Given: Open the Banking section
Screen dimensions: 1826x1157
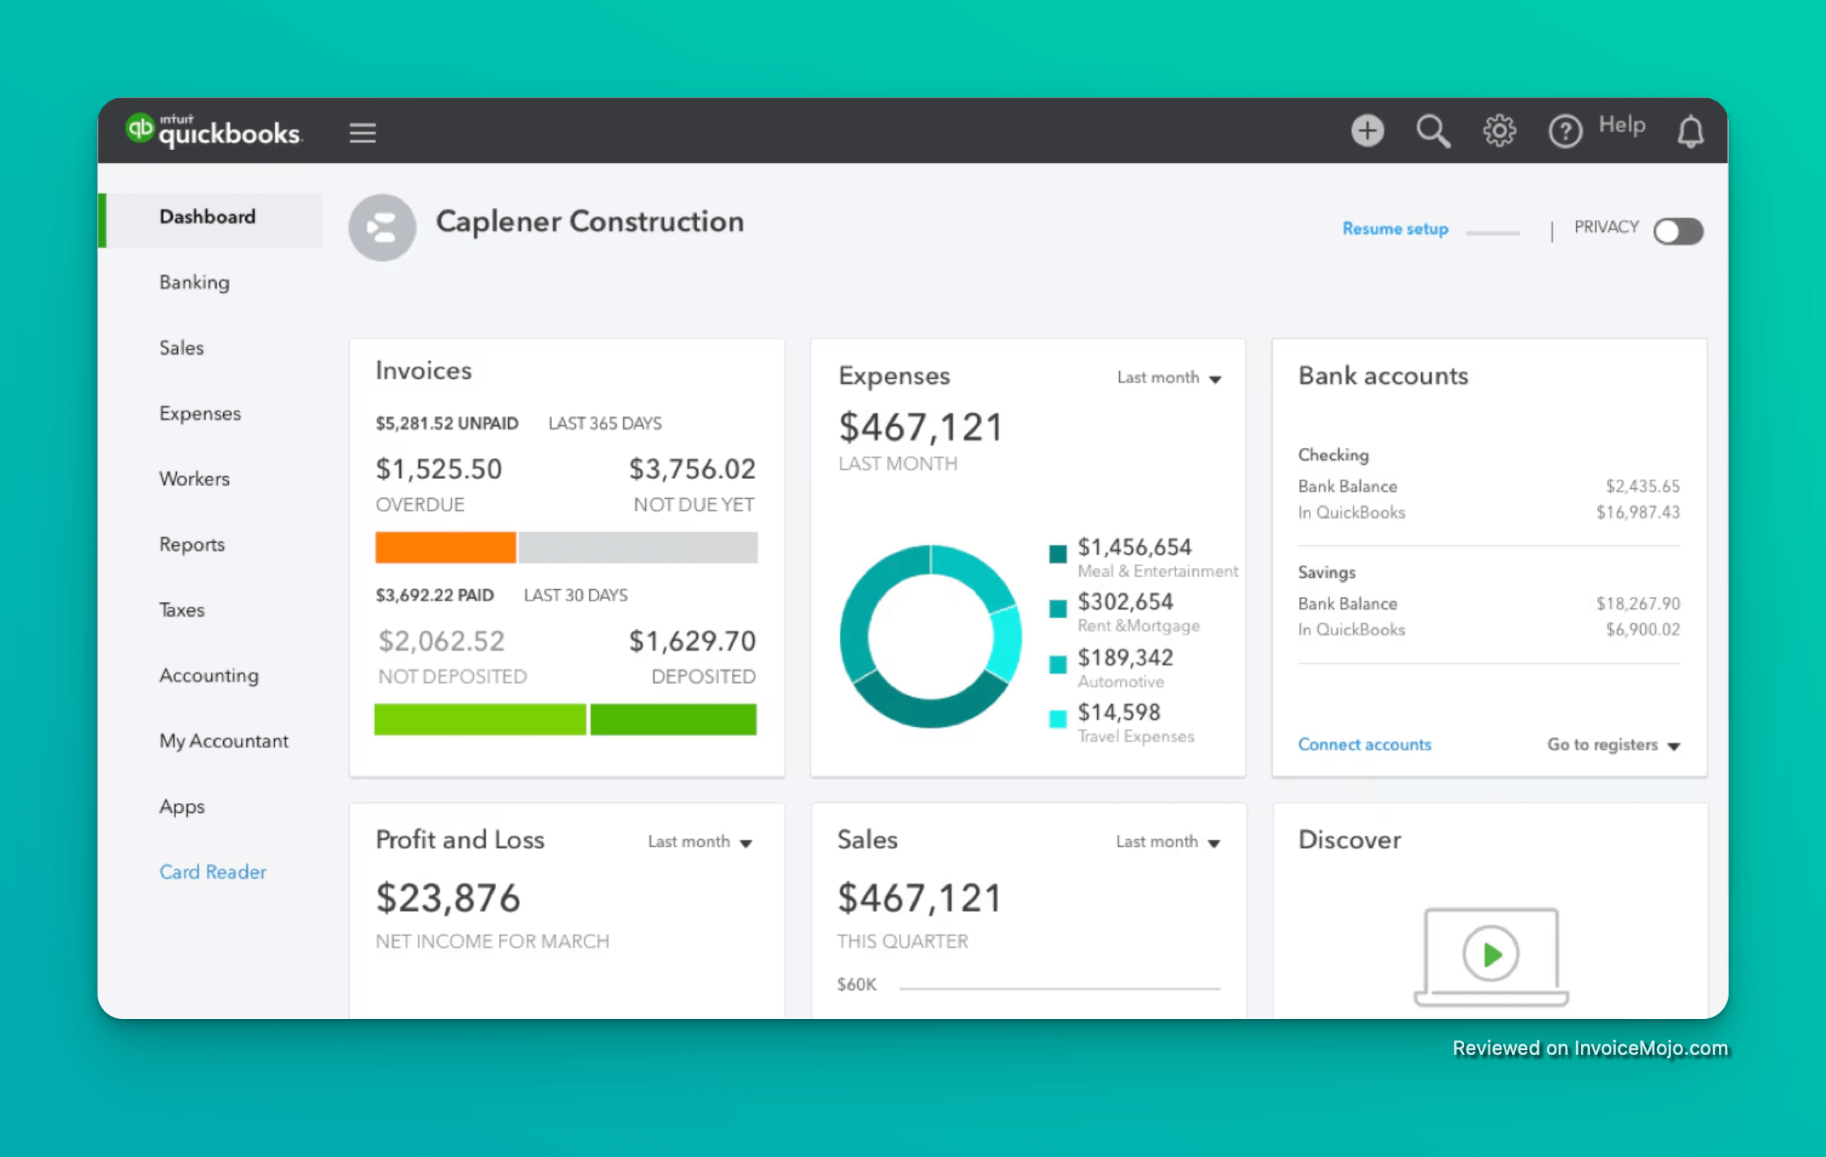Looking at the screenshot, I should (194, 282).
